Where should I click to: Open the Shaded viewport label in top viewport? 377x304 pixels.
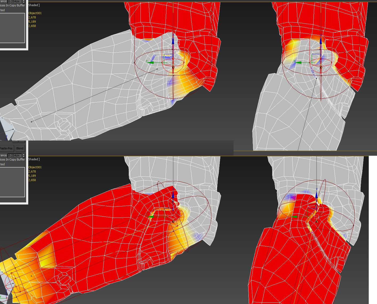(34, 5)
